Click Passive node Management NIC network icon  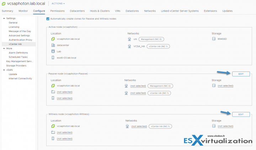point(126,86)
